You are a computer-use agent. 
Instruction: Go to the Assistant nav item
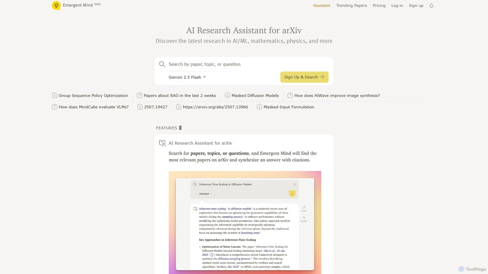coord(322,6)
